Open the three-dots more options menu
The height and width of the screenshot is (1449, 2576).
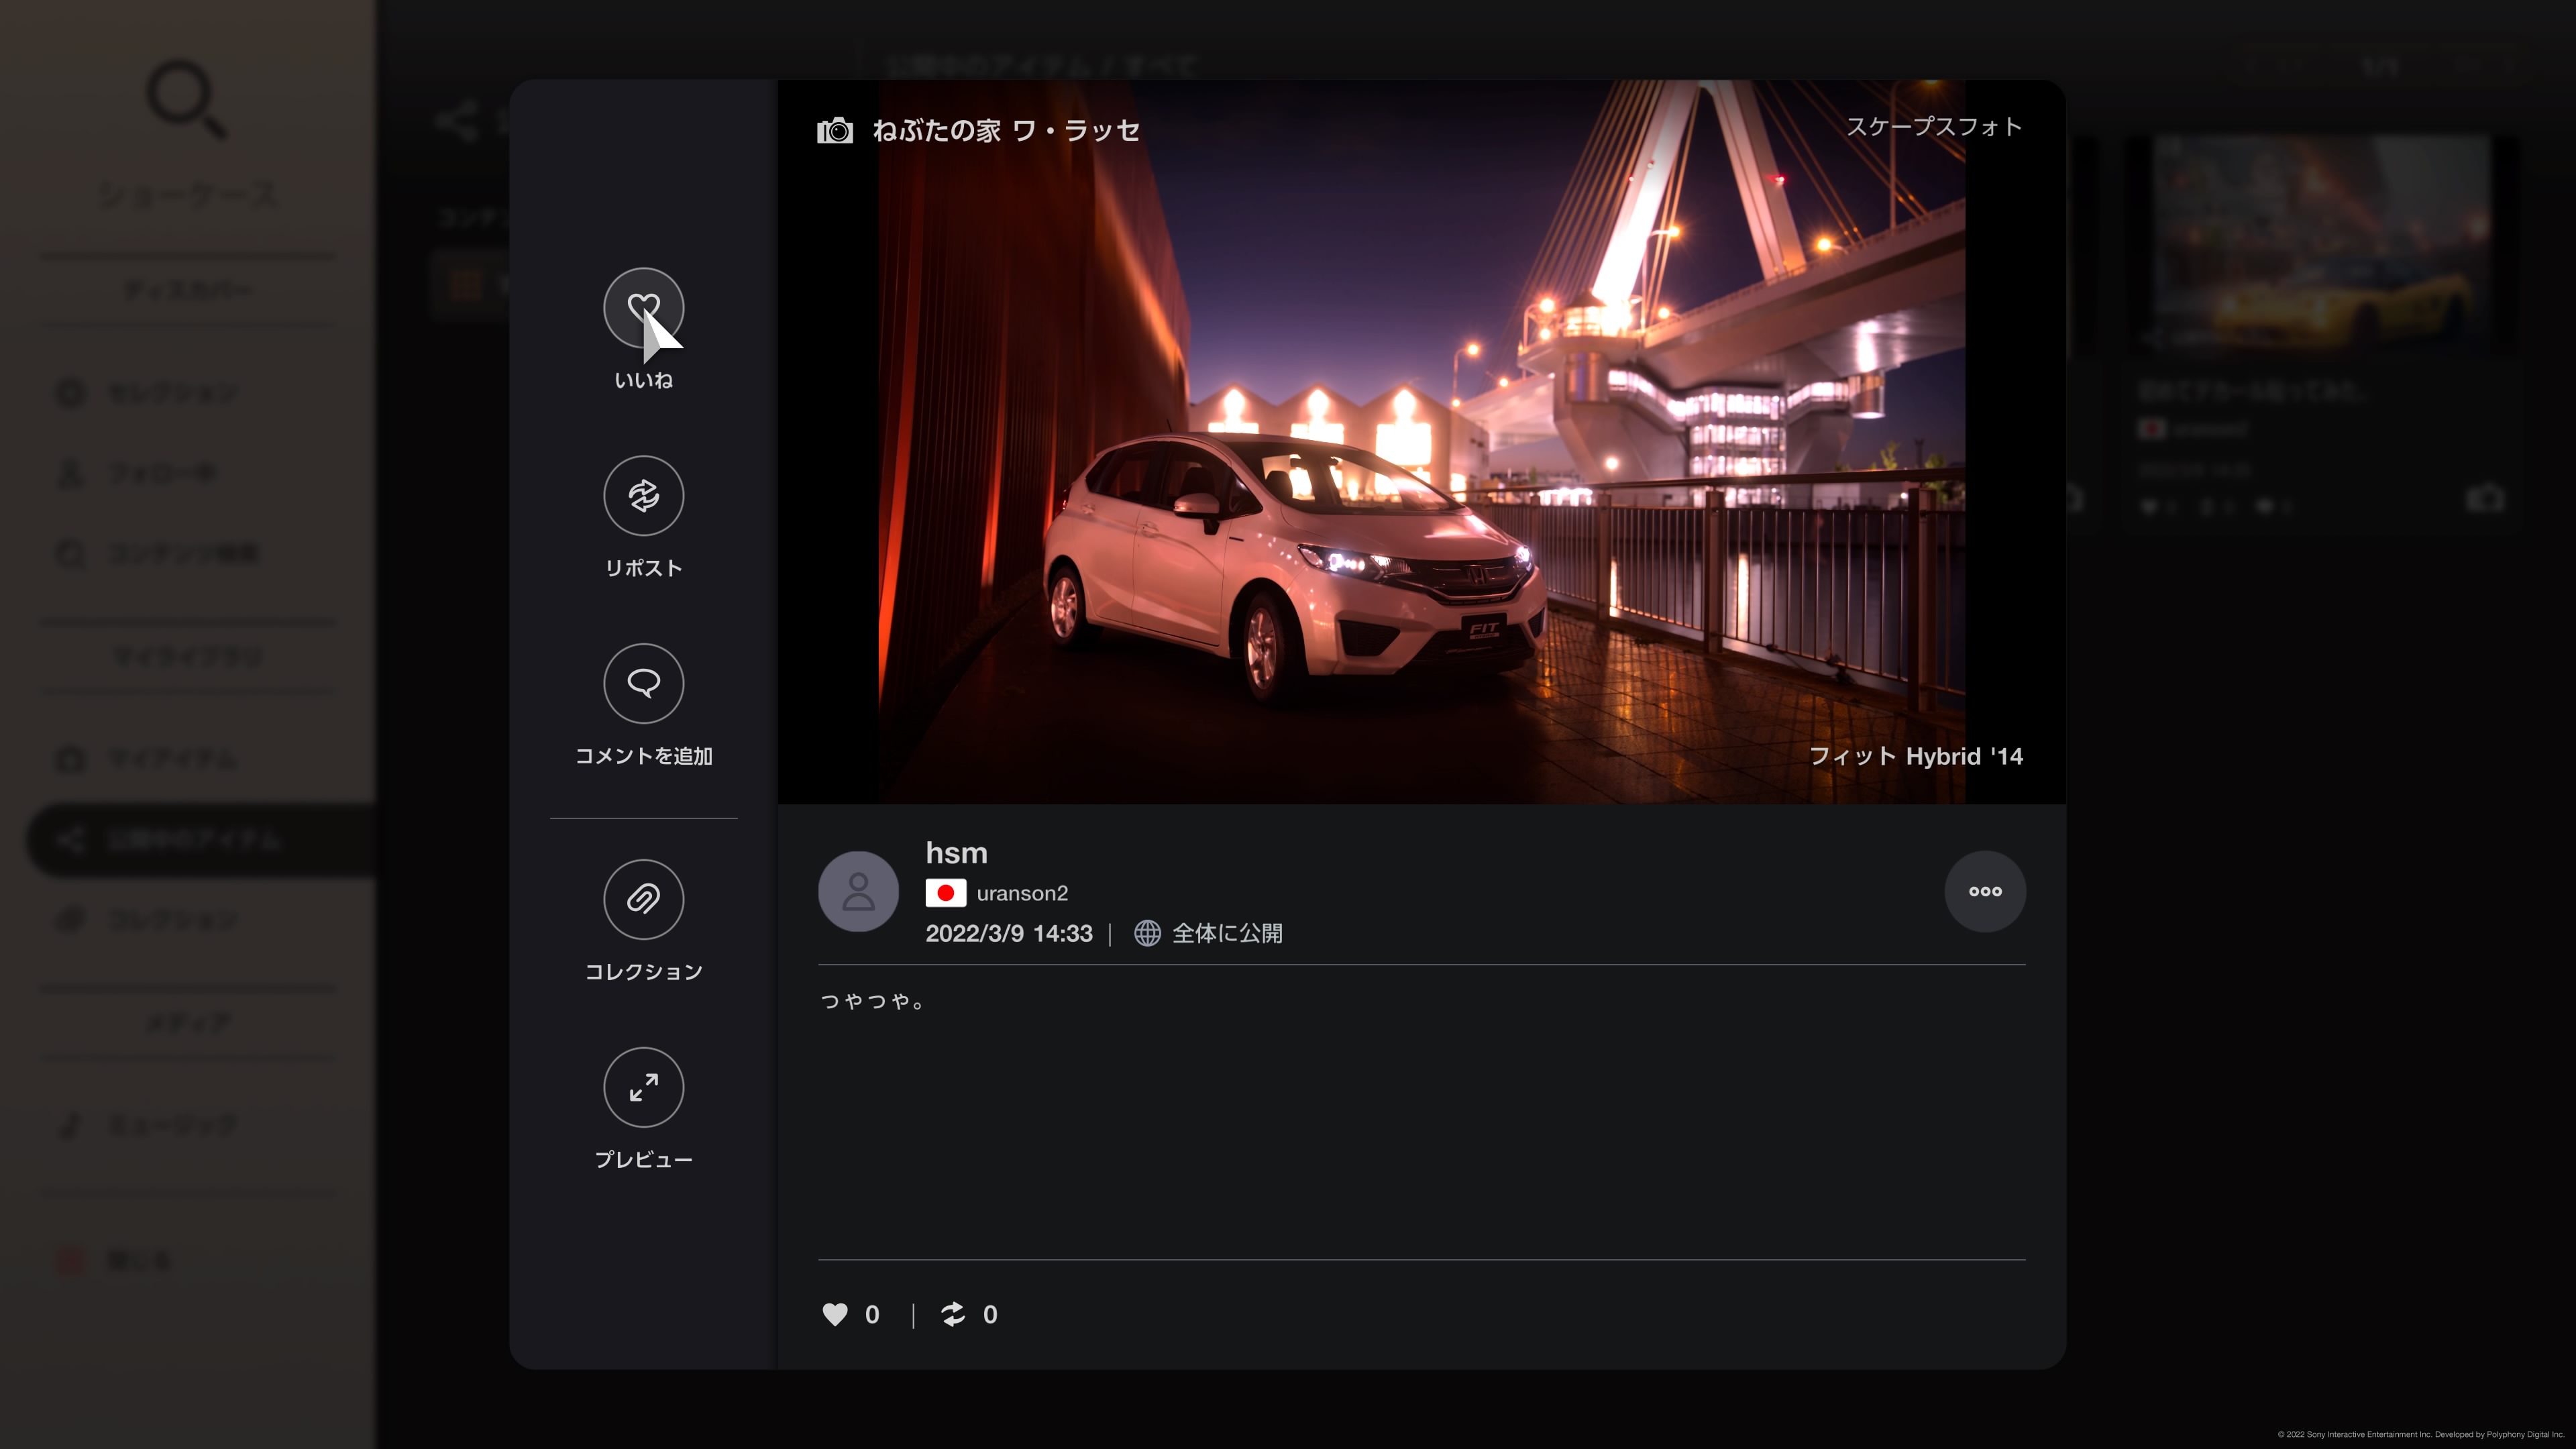[x=1984, y=891]
